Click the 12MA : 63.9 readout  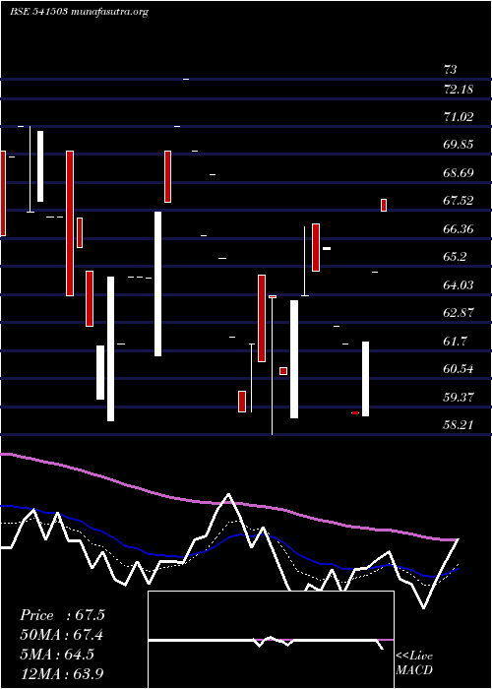[x=62, y=673]
